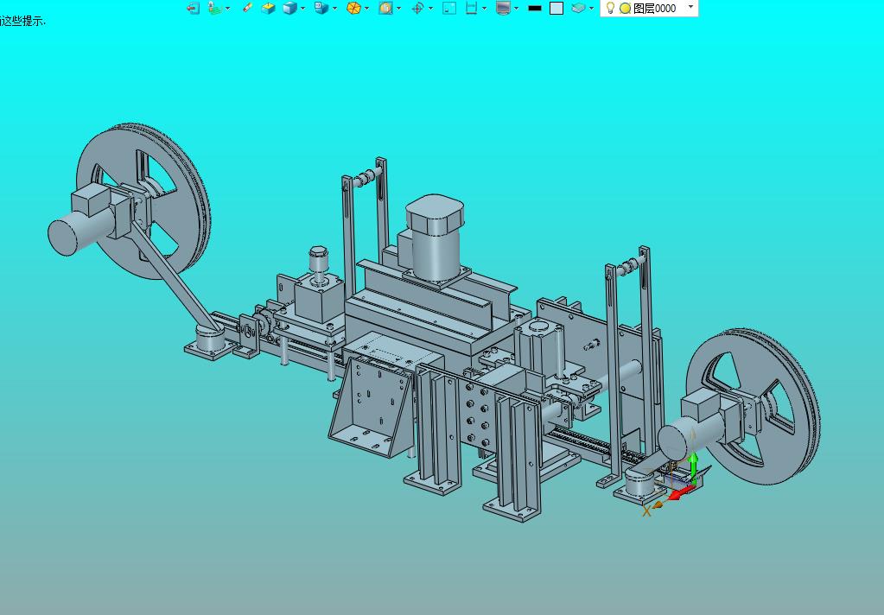Expand the monitor display dropdown arrow
The width and height of the screenshot is (884, 615).
click(x=517, y=9)
